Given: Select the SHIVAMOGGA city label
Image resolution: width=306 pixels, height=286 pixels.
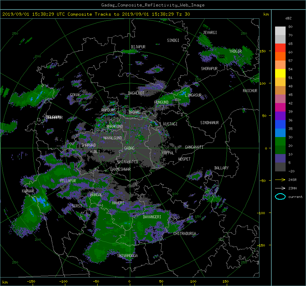Looking at the screenshot, I should pos(127,256).
